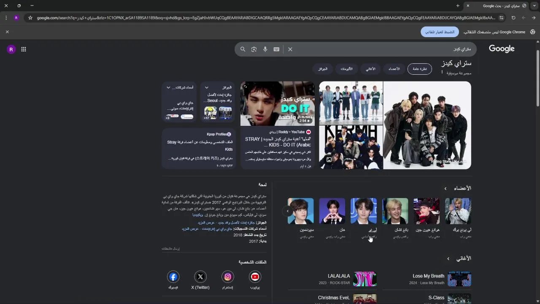
Task: Bookmark this page with star icon
Action: point(30,18)
